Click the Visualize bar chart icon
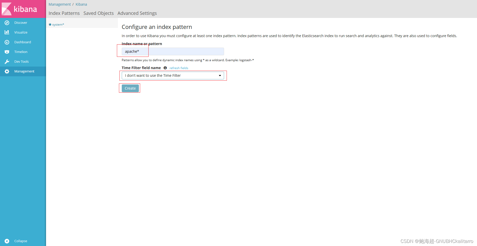 [7, 32]
